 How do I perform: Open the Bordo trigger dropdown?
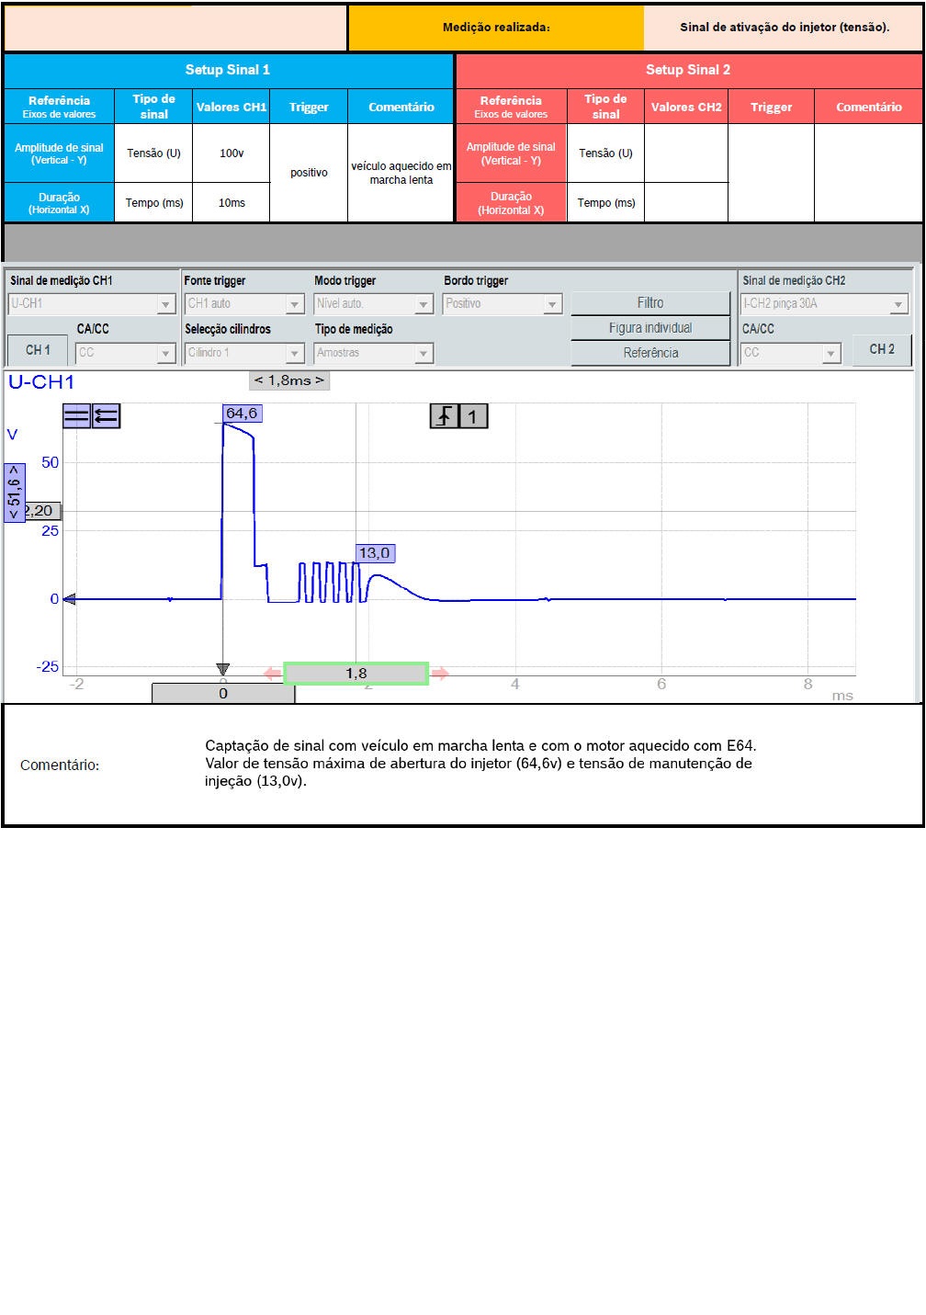coord(503,303)
